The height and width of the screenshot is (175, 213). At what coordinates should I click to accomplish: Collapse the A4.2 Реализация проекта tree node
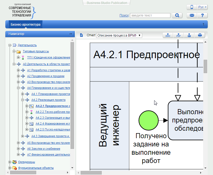coord(23,100)
